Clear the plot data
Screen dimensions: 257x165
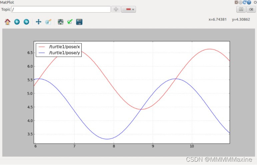click(251, 9)
